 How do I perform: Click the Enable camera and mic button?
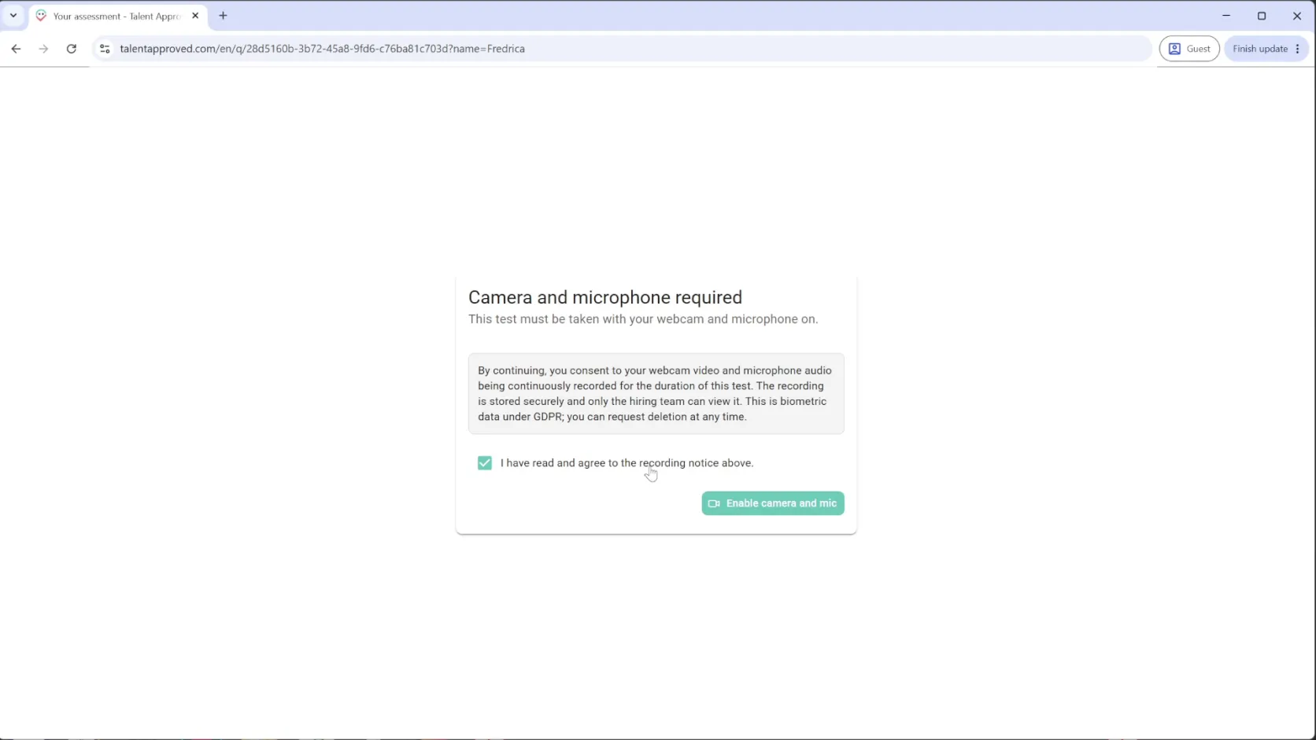click(772, 503)
